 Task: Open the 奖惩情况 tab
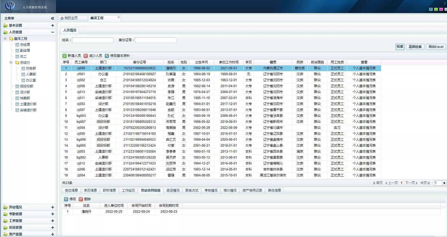(173, 190)
